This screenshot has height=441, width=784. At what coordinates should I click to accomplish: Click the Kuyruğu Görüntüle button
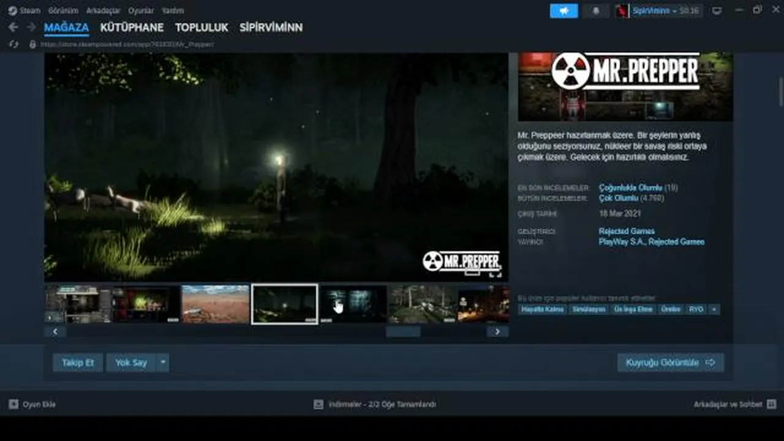click(670, 363)
